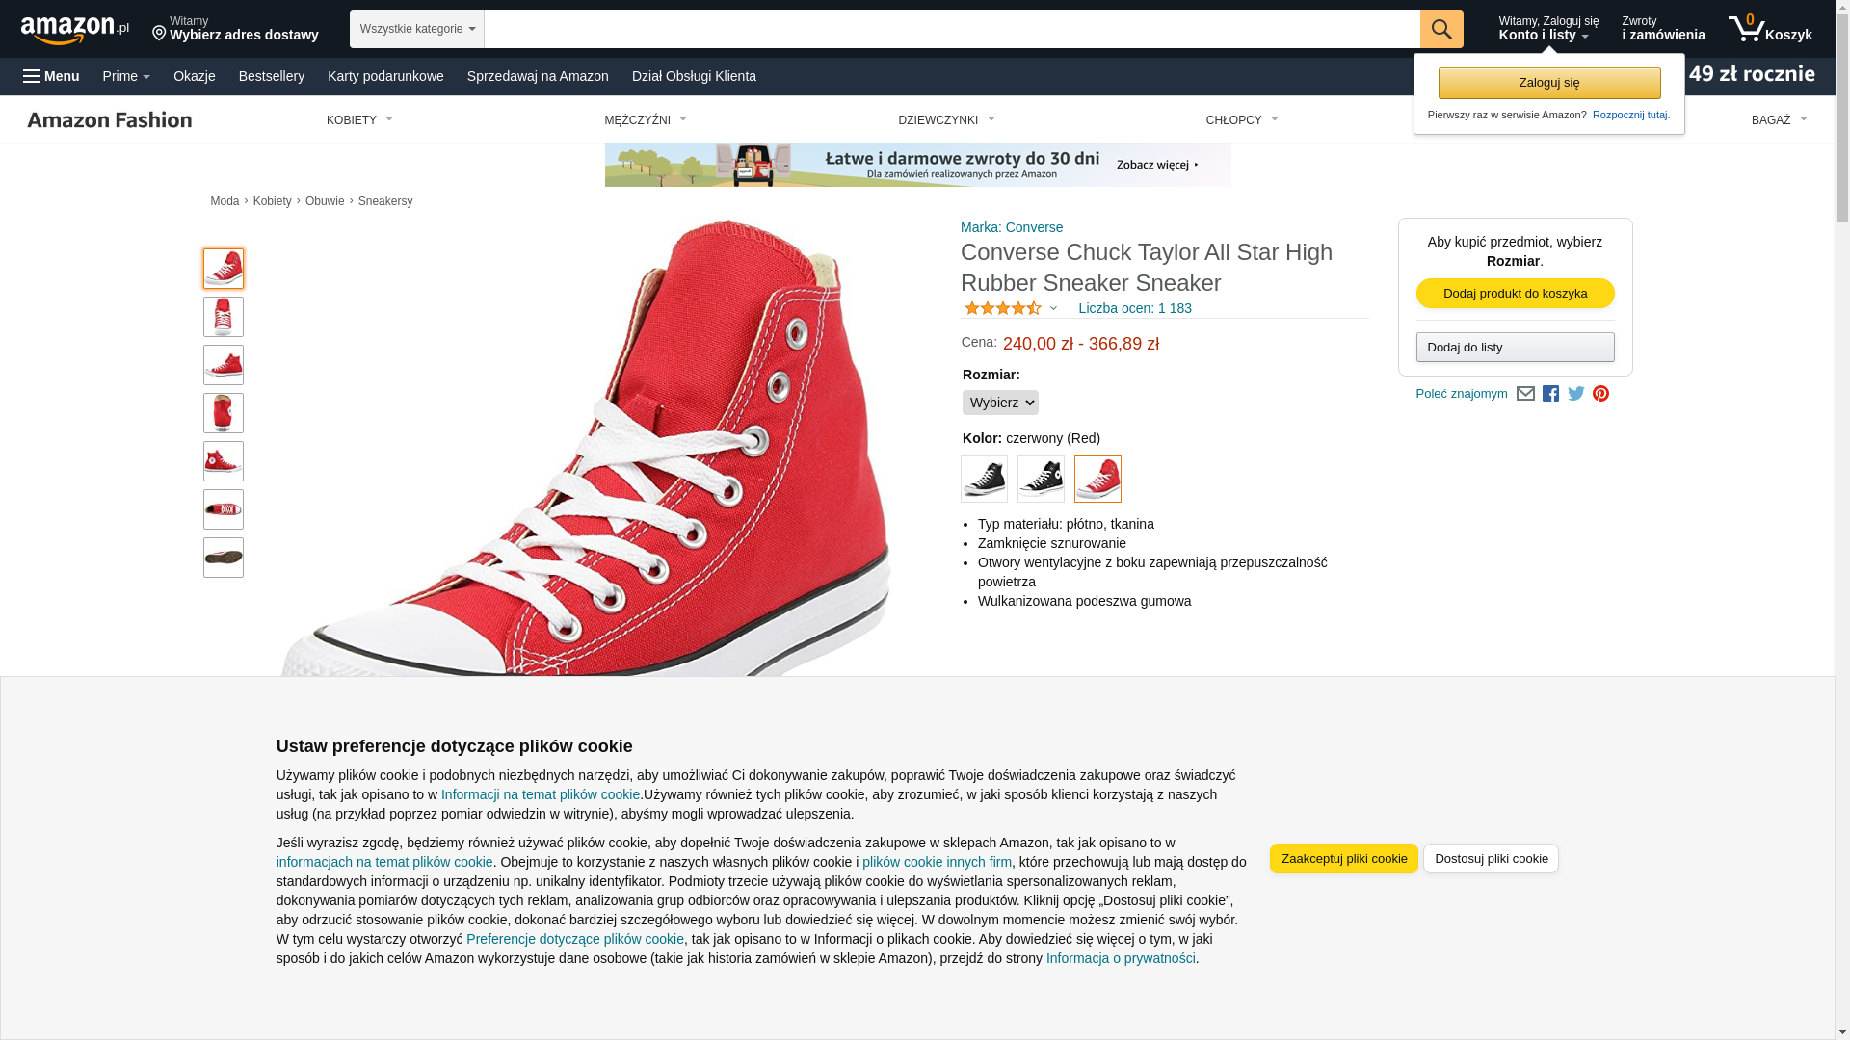Click the search magnifier button
Image resolution: width=1850 pixels, height=1040 pixels.
[x=1441, y=29]
